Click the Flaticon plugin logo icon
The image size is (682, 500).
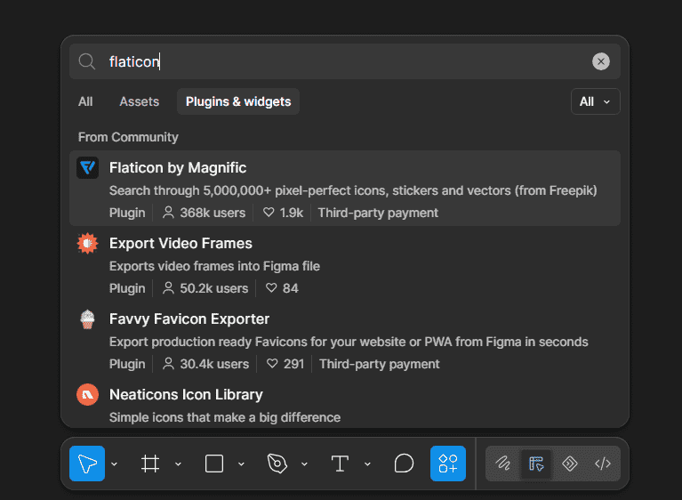87,167
